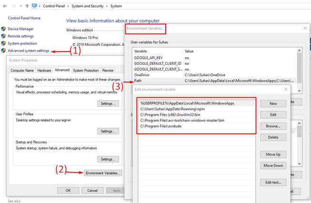Click Control Panel in breadcrumb
311x203 pixels.
coord(54,6)
